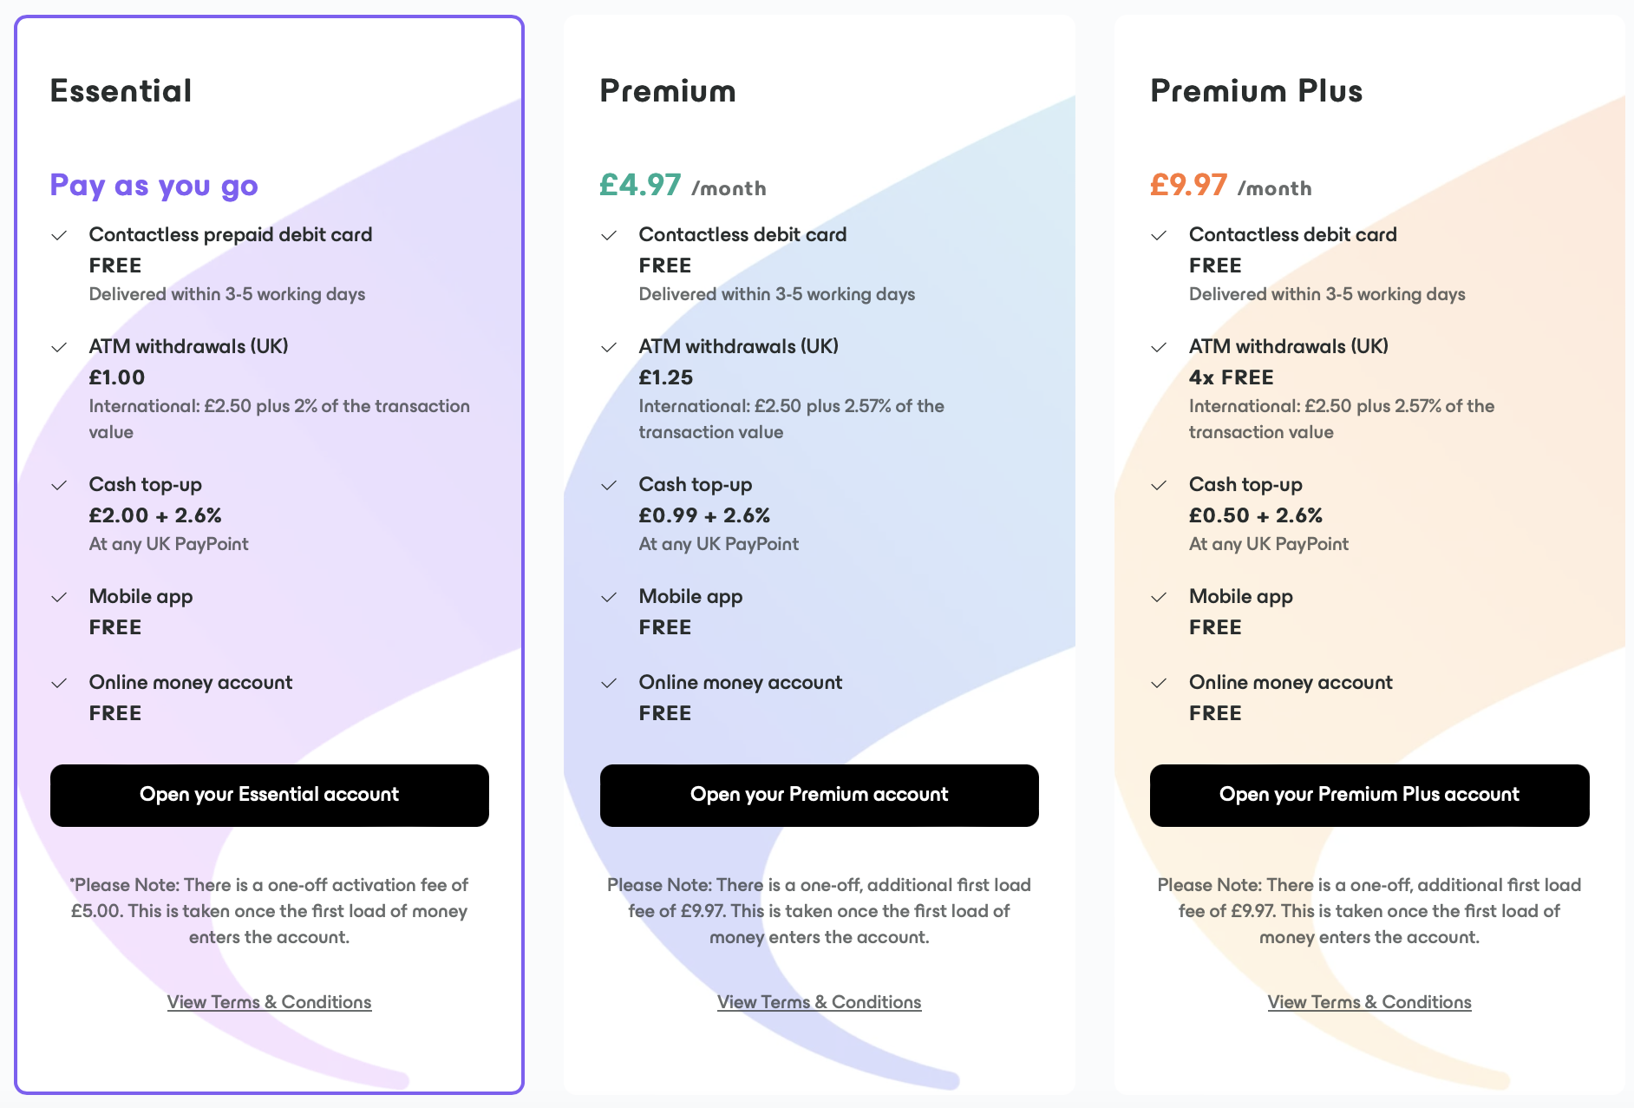Click checkmark beside Essential Cash top-up
The width and height of the screenshot is (1634, 1108).
click(59, 485)
